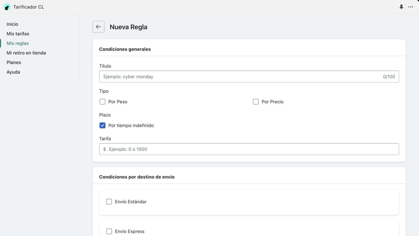Click the Envío Estándar label text

pos(130,202)
